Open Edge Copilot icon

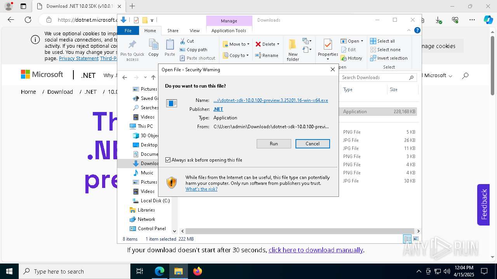pyautogui.click(x=488, y=20)
